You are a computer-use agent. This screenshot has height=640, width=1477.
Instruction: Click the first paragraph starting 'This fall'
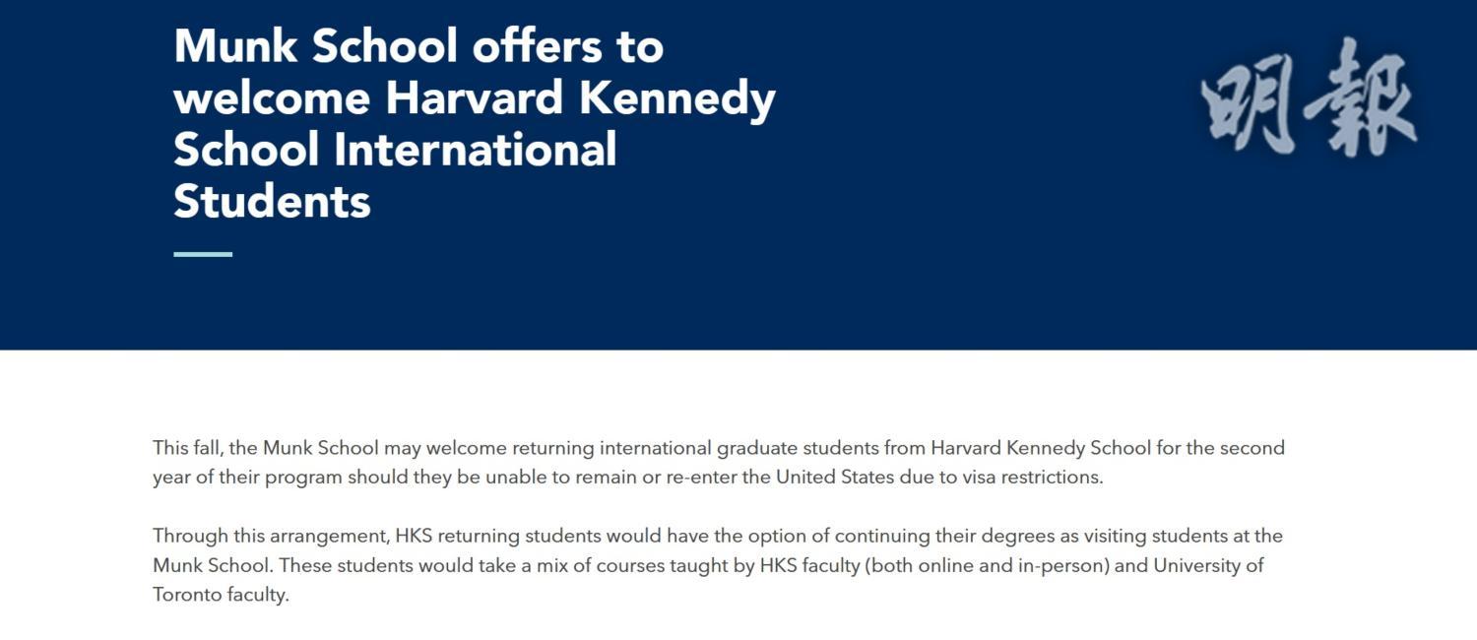719,462
